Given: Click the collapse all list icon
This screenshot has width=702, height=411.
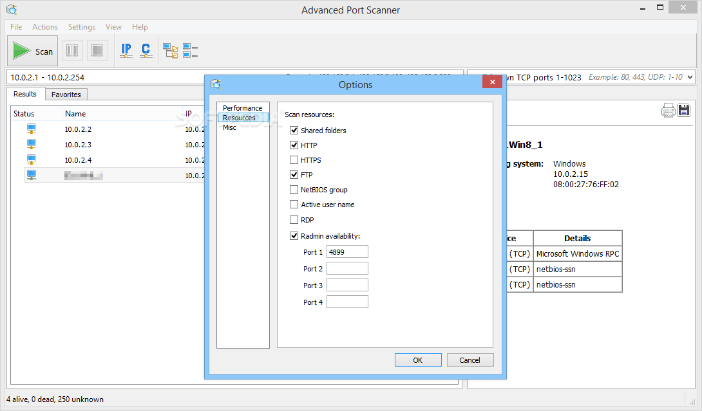Looking at the screenshot, I should [190, 51].
